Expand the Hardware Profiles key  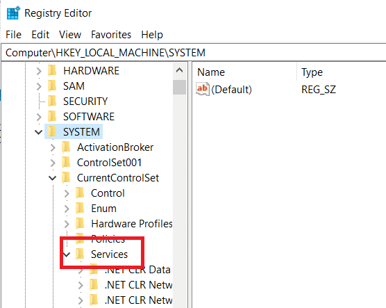(67, 224)
